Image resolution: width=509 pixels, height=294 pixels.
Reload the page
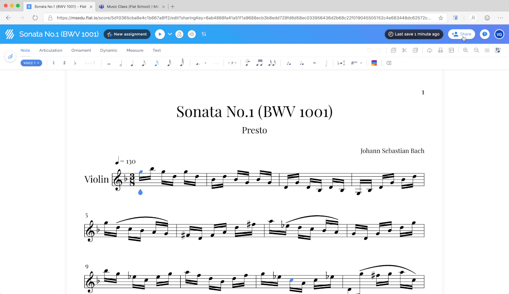tap(35, 18)
